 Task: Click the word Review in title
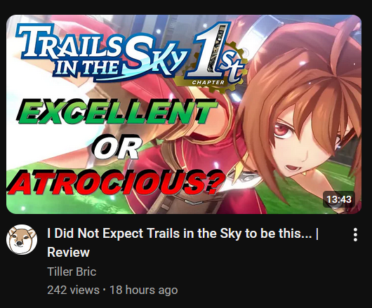click(68, 252)
